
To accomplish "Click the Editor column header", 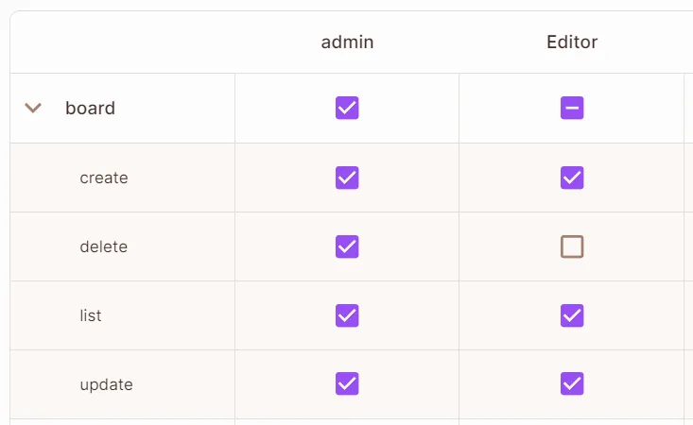I will coord(572,42).
